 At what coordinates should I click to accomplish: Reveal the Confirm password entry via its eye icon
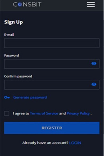click(x=94, y=84)
